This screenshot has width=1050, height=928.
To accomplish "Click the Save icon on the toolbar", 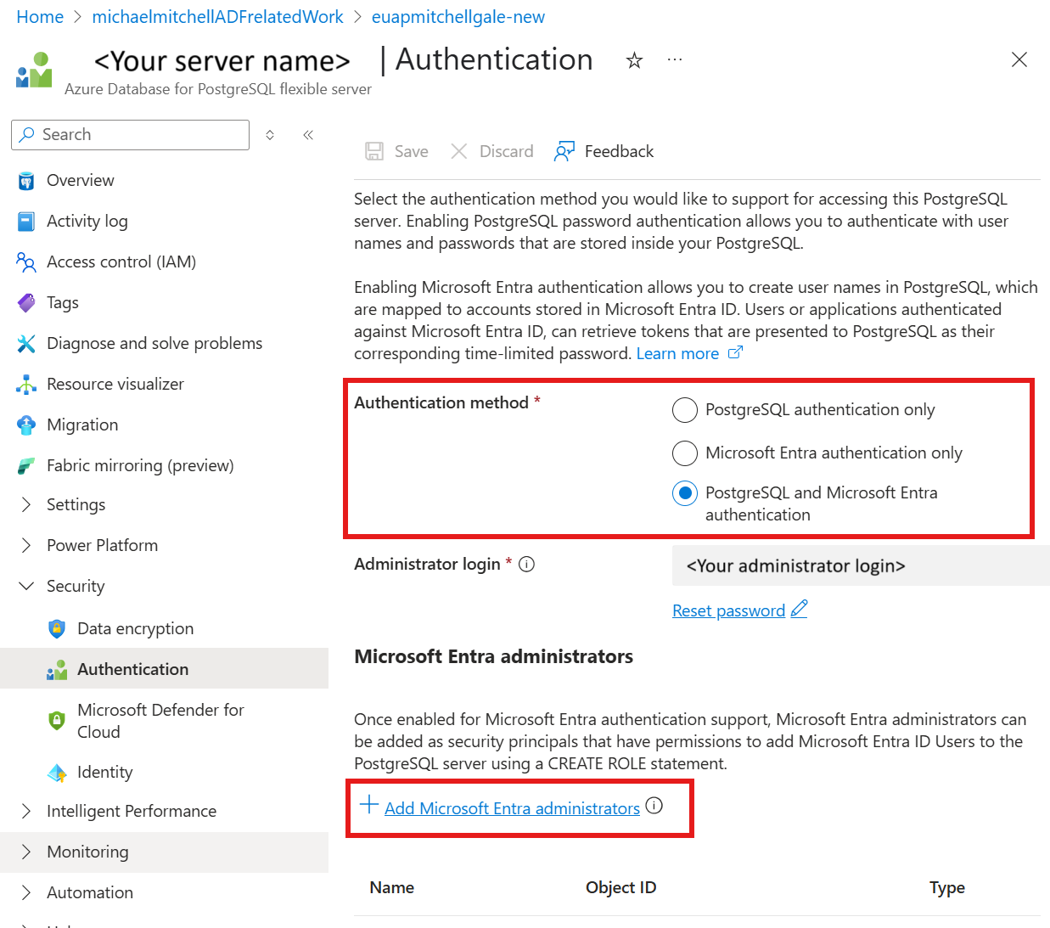I will click(x=374, y=150).
